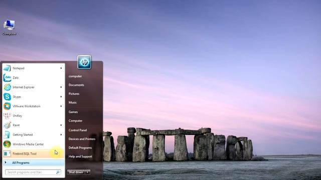The width and height of the screenshot is (321, 180).
Task: Select Getting Started label text
Action: click(23, 134)
